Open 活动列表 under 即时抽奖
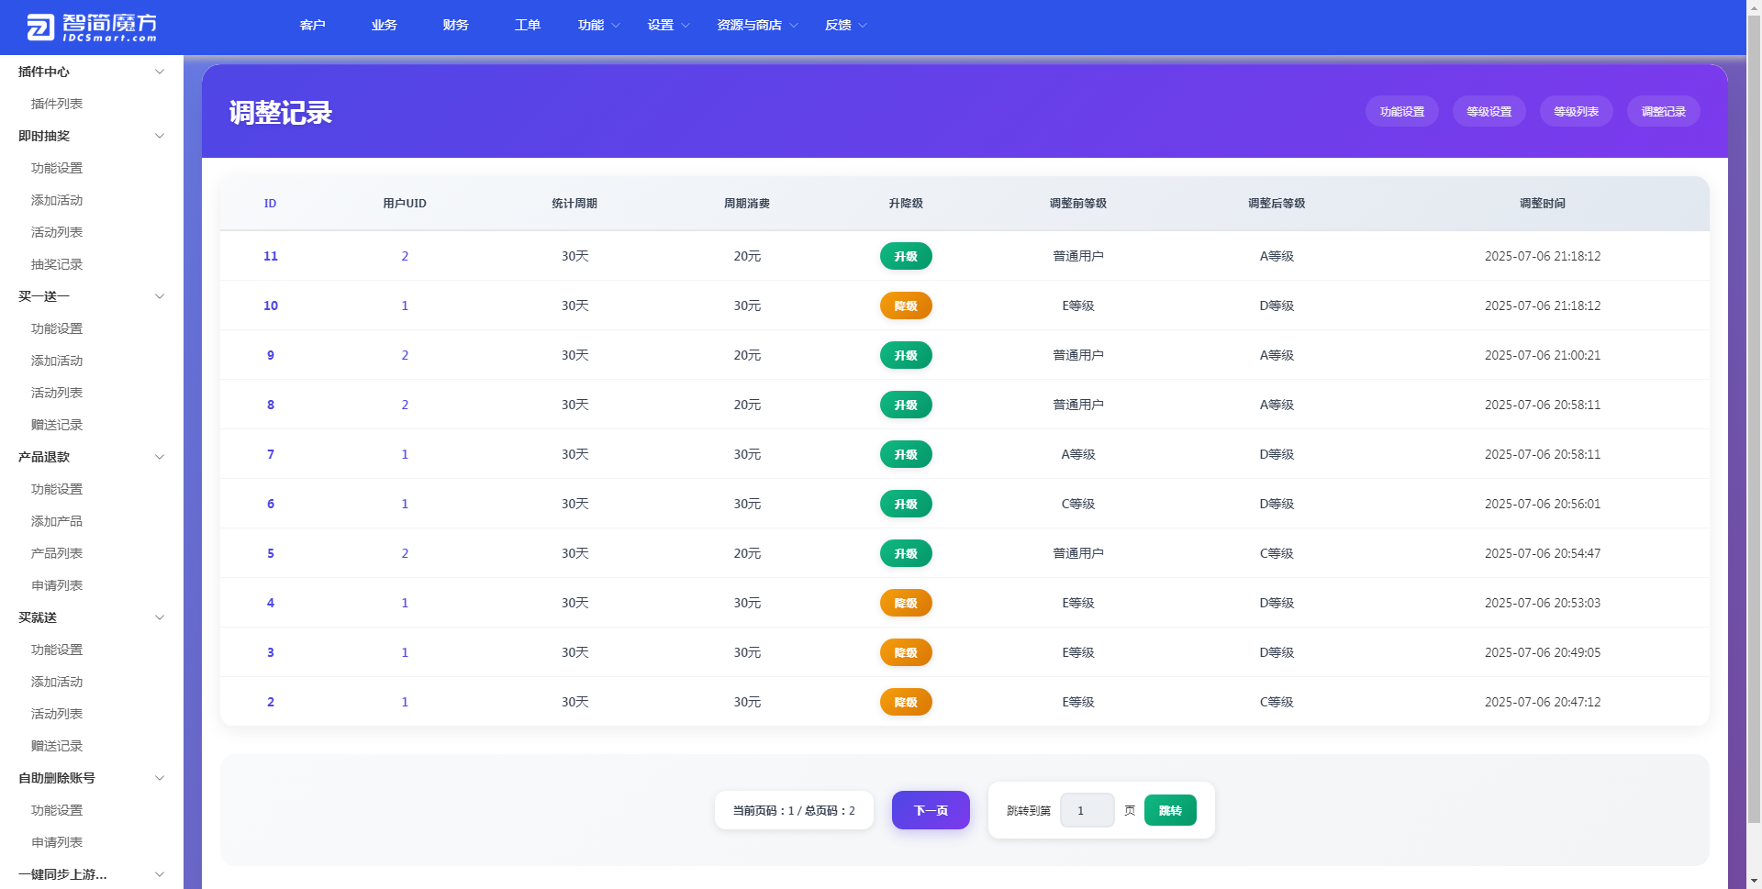Image resolution: width=1762 pixels, height=889 pixels. tap(57, 232)
